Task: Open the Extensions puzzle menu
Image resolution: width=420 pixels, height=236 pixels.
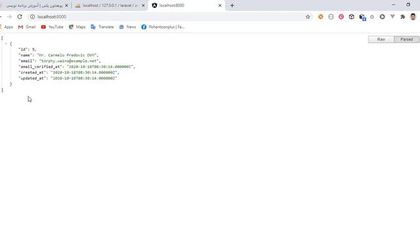Action: pyautogui.click(x=402, y=16)
